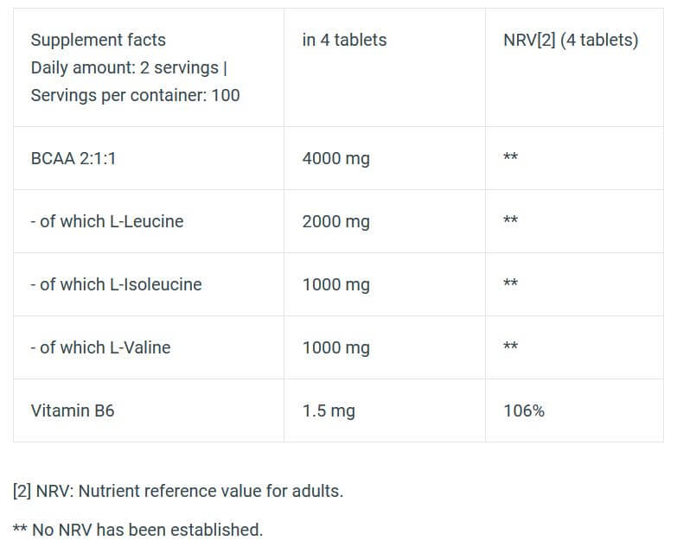Screen dimensions: 677x560
Task: Click the BCAA row double asterisk
Action: (x=510, y=158)
